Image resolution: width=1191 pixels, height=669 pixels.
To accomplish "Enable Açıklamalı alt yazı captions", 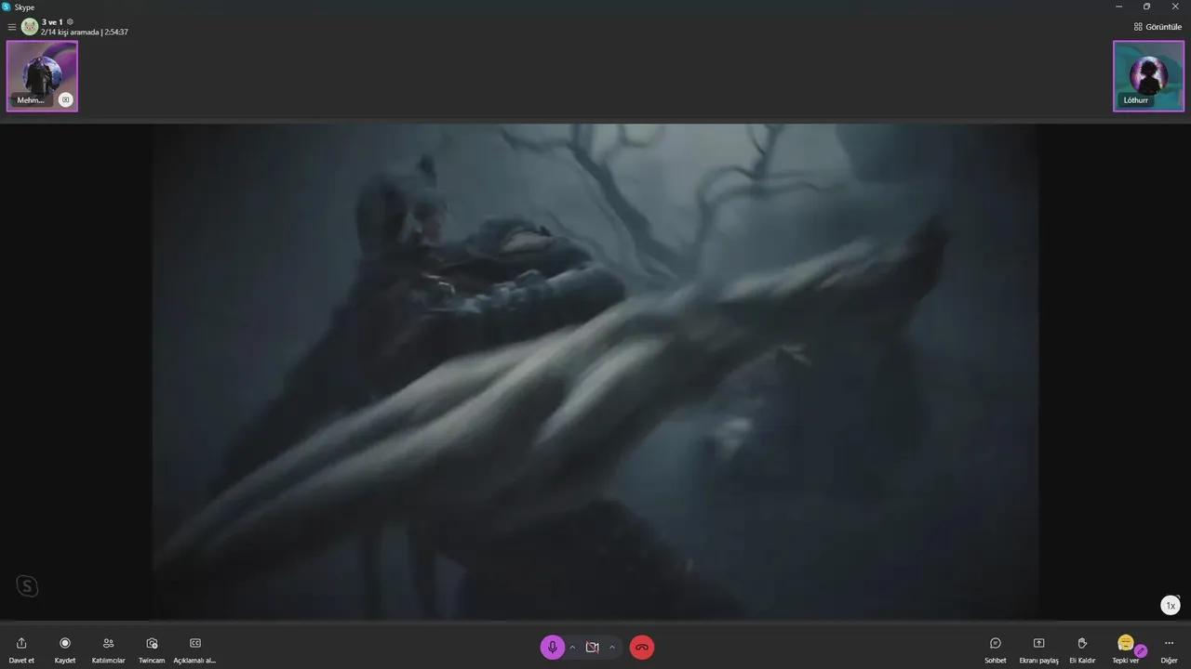I will (194, 649).
